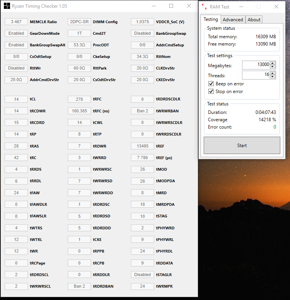Click the tREF value 13495
This screenshot has width=290, height=300.
142,146
